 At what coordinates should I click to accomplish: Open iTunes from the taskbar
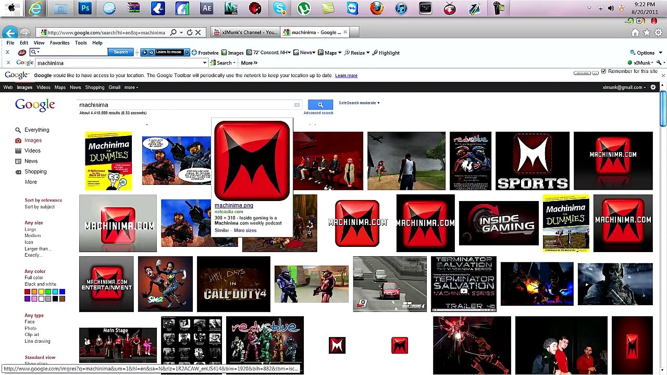click(x=401, y=8)
